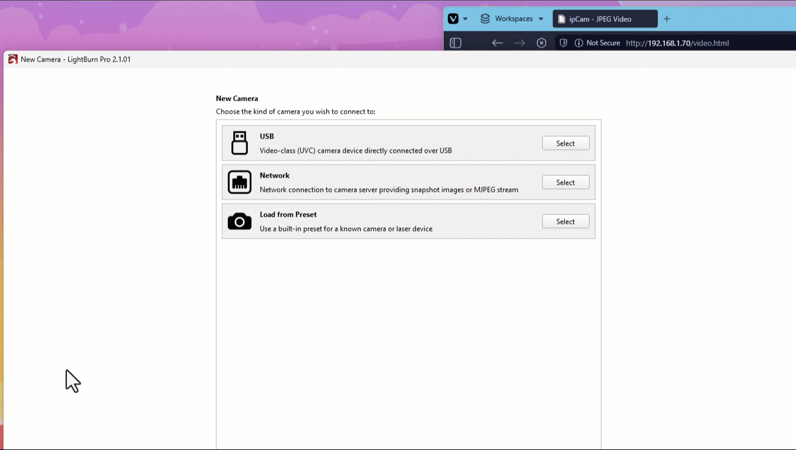Switch to the ipCam - JPEG Video tab
The image size is (796, 450).
click(605, 19)
